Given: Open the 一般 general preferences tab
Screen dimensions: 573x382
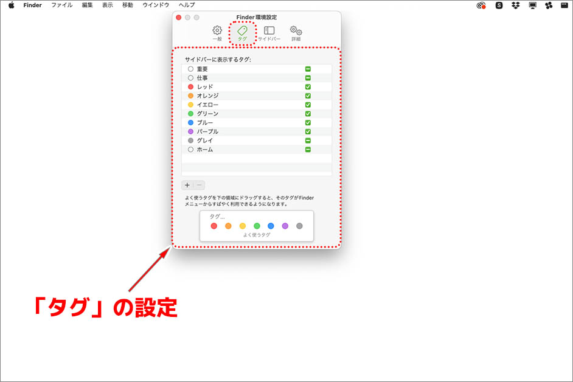Looking at the screenshot, I should pos(217,33).
